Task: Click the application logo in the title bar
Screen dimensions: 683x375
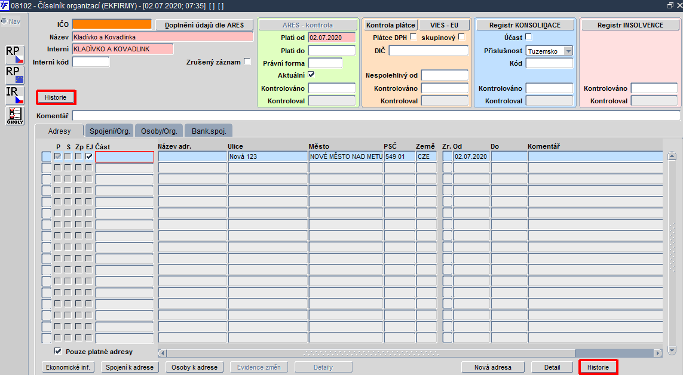Action: 4,5
